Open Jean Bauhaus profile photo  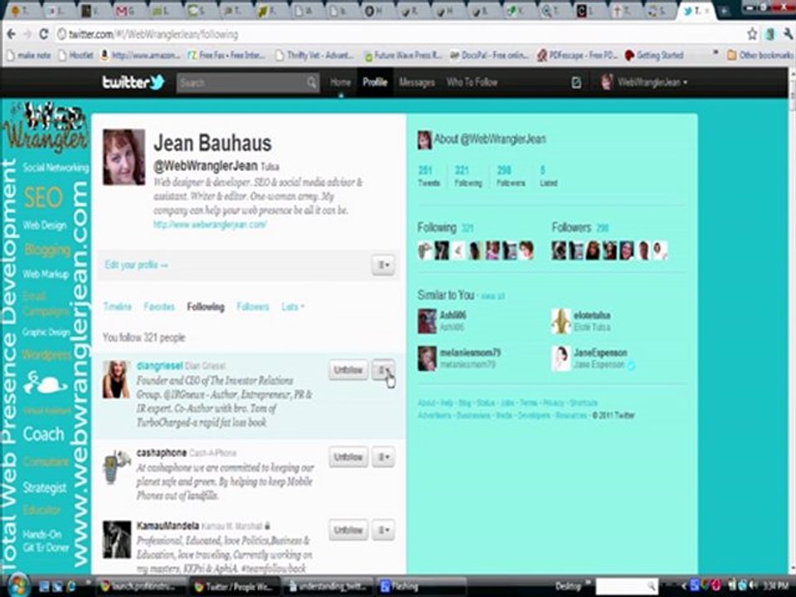click(124, 157)
